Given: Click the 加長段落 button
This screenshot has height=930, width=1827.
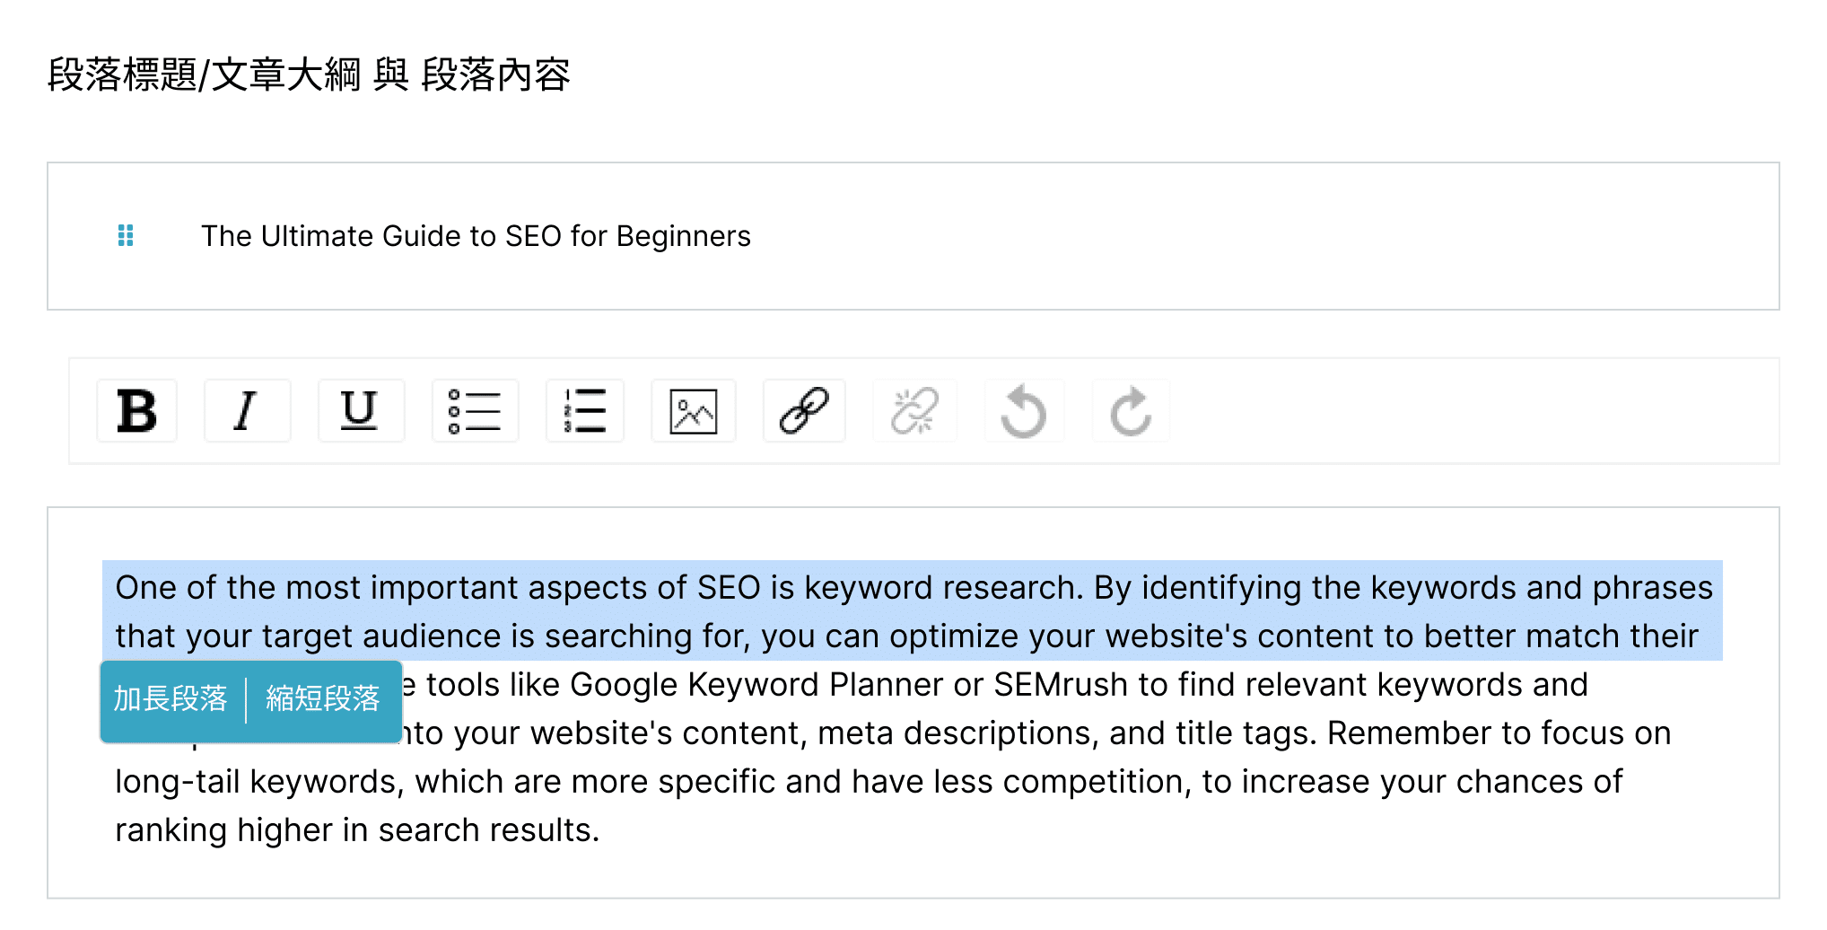Looking at the screenshot, I should (x=170, y=699).
